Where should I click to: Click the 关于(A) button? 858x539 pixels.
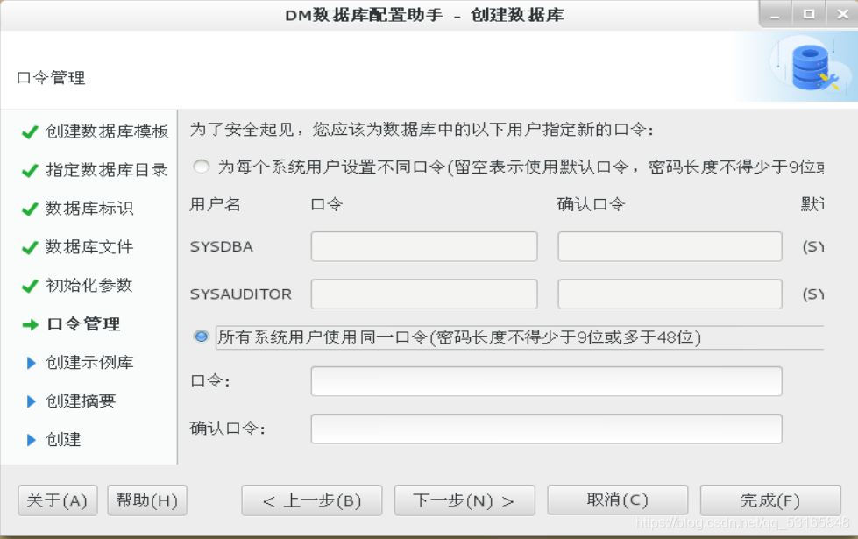coord(58,500)
